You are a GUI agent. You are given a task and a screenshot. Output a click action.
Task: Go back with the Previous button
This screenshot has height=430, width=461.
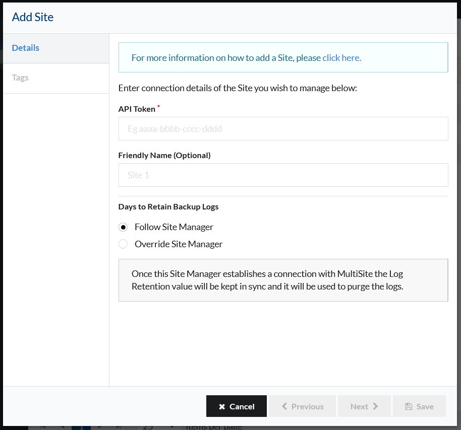[x=302, y=406]
